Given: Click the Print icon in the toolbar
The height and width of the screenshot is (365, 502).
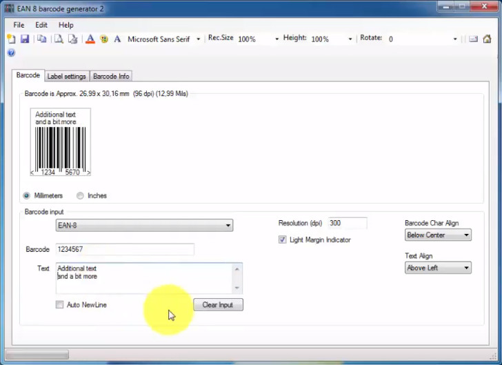Looking at the screenshot, I should (x=73, y=39).
